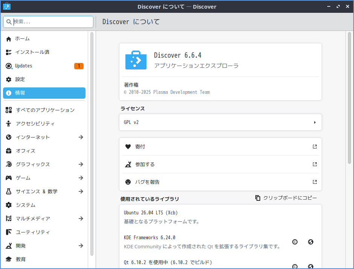Screen dimensions: 354x269
Task: Open the インストール済 list icon
Action: coord(9,52)
